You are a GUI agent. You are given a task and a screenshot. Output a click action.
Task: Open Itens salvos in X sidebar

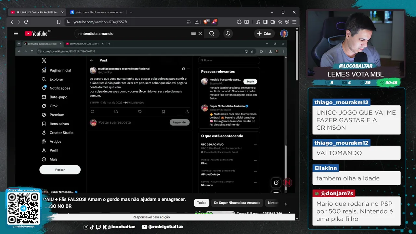[55, 124]
